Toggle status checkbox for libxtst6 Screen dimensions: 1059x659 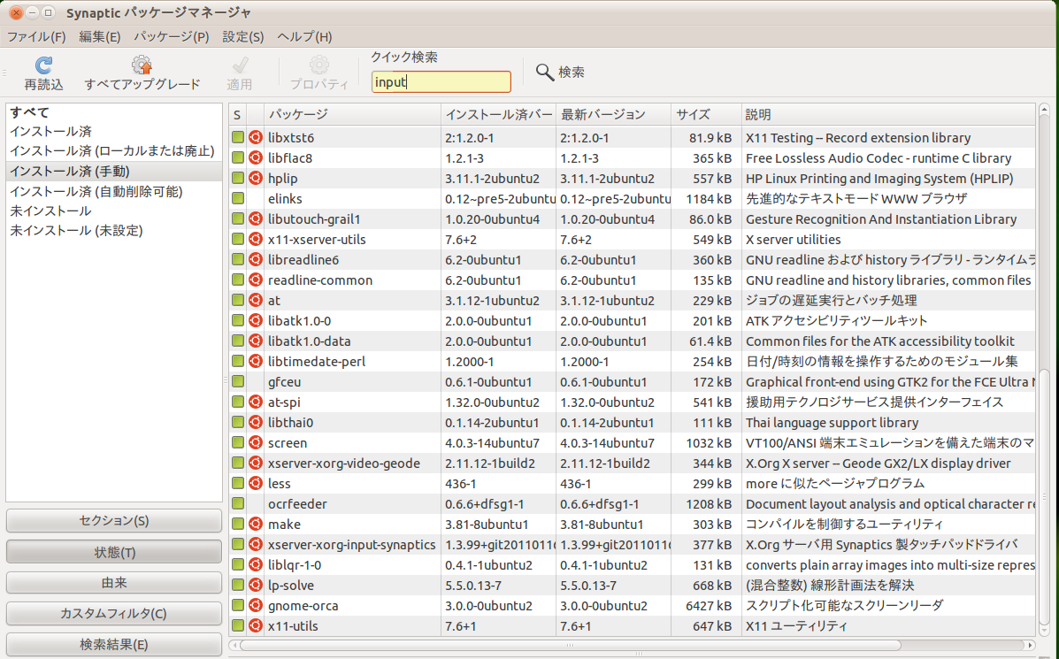238,138
